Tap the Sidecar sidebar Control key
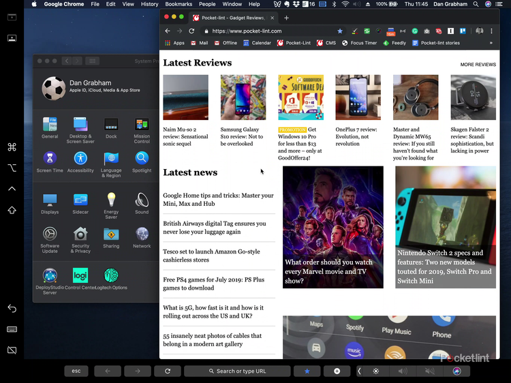This screenshot has width=511, height=383. 12,189
